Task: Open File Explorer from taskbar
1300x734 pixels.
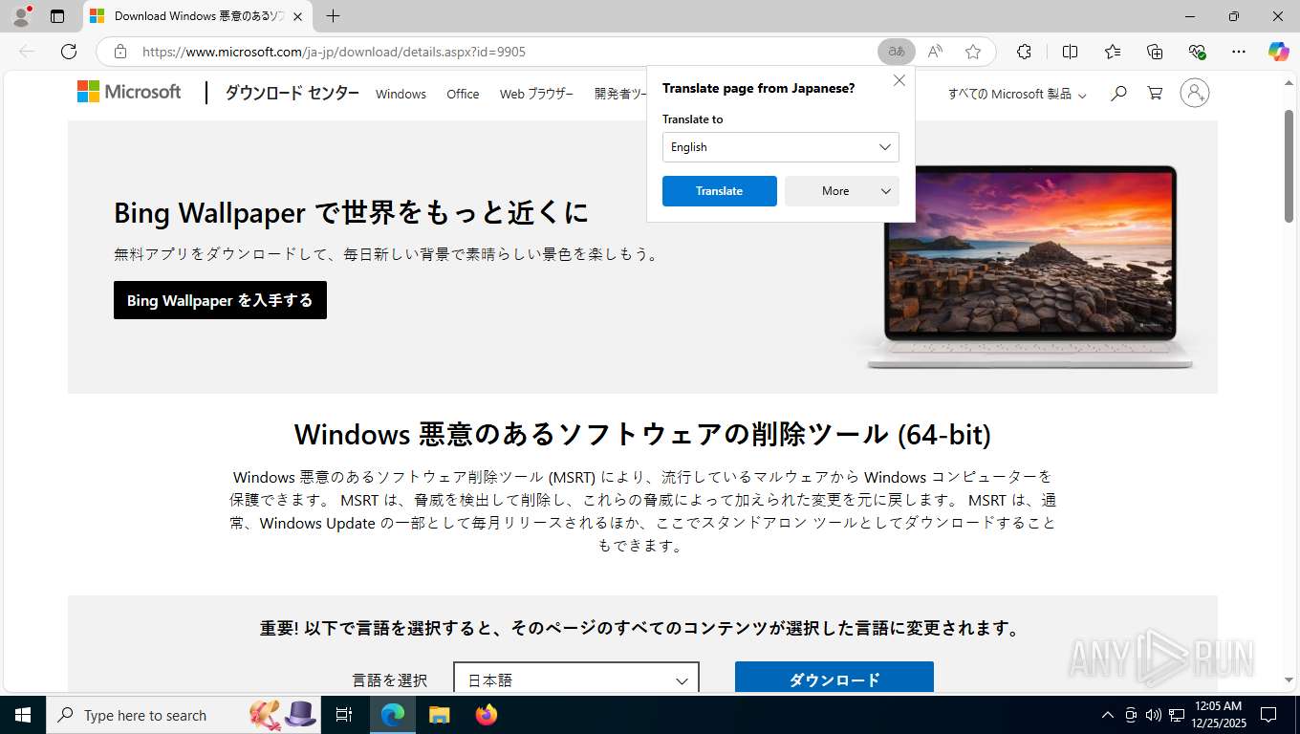Action: [x=439, y=715]
